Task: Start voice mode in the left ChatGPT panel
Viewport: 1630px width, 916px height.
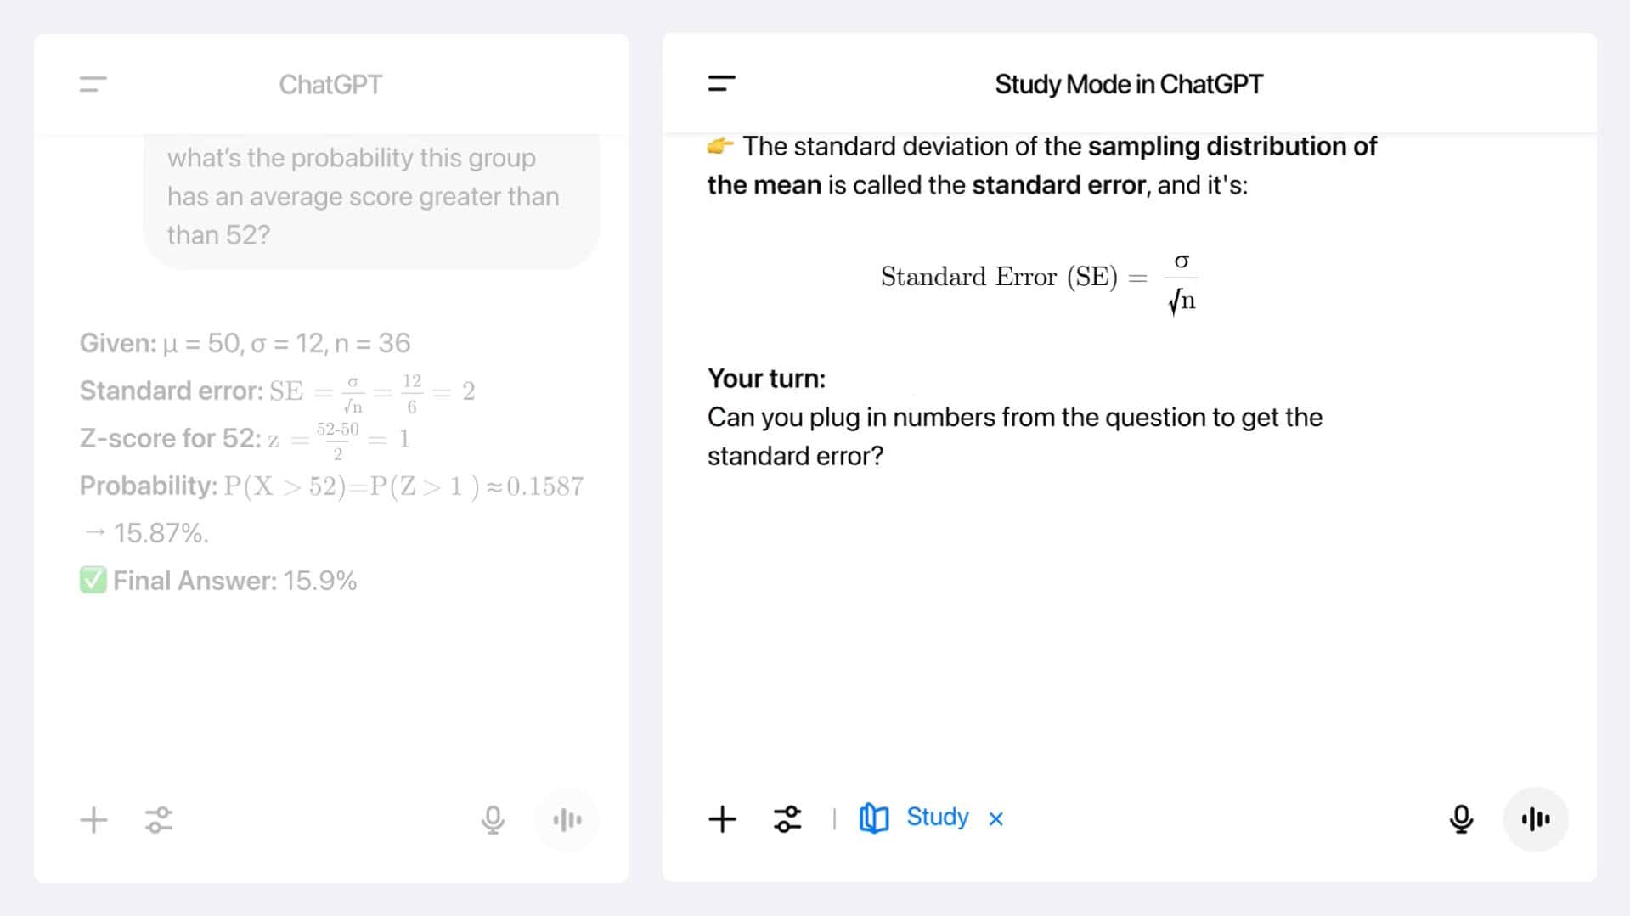Action: click(x=567, y=820)
